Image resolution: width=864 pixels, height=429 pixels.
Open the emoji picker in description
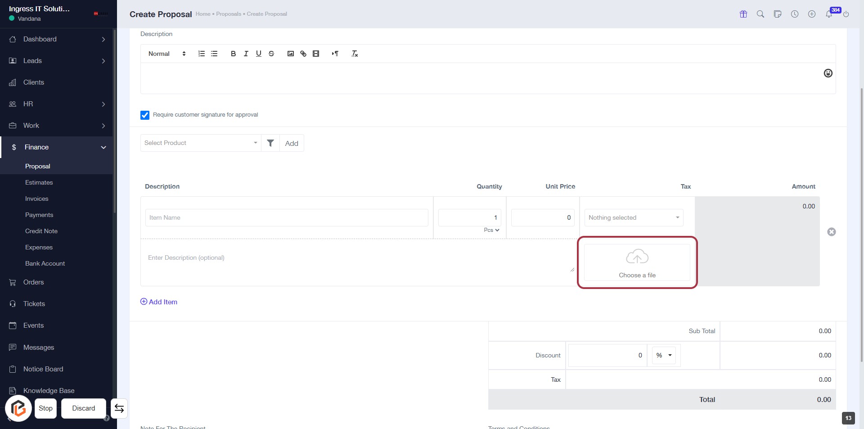(828, 73)
